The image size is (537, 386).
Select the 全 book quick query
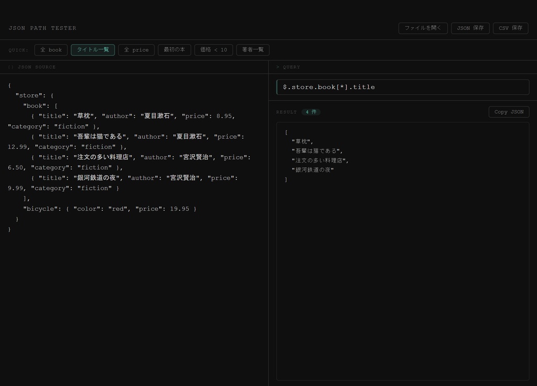click(x=51, y=50)
